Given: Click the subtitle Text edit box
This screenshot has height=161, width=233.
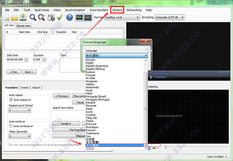Looking at the screenshot, I should coord(71,65).
